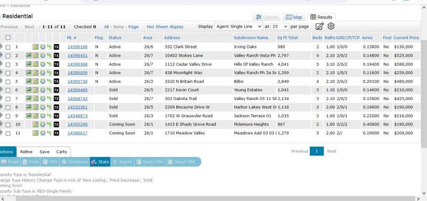Open yellow picture icon for 332 Clark Street
Image resolution: width=427 pixels, height=201 pixels.
pyautogui.click(x=36, y=47)
